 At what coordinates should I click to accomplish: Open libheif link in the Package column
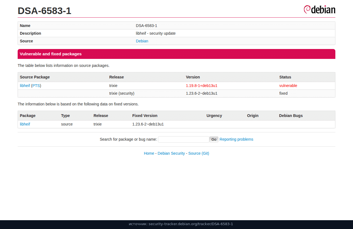25,124
